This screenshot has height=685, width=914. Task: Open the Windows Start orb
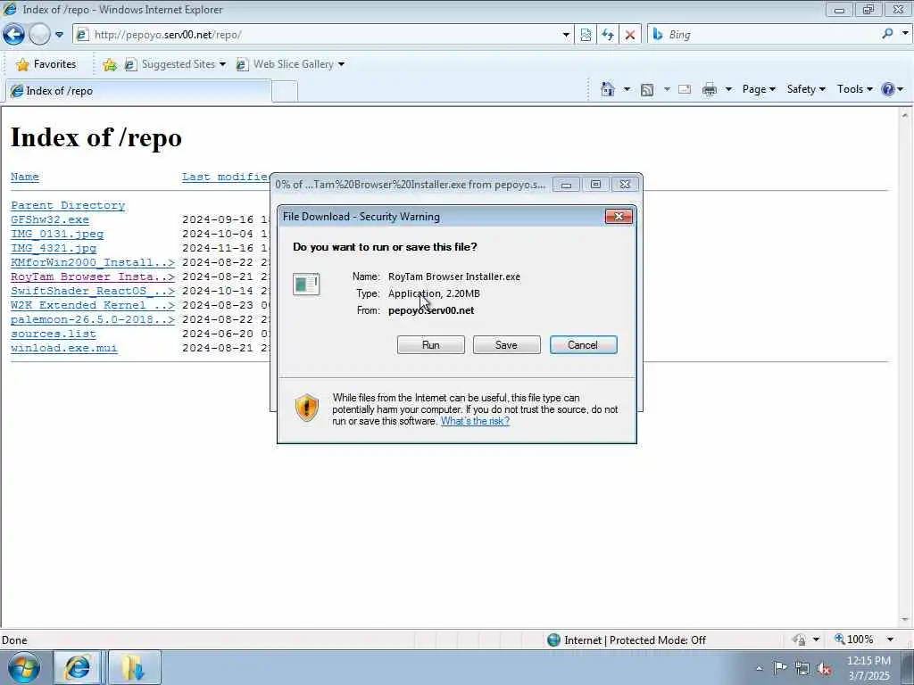(23, 667)
